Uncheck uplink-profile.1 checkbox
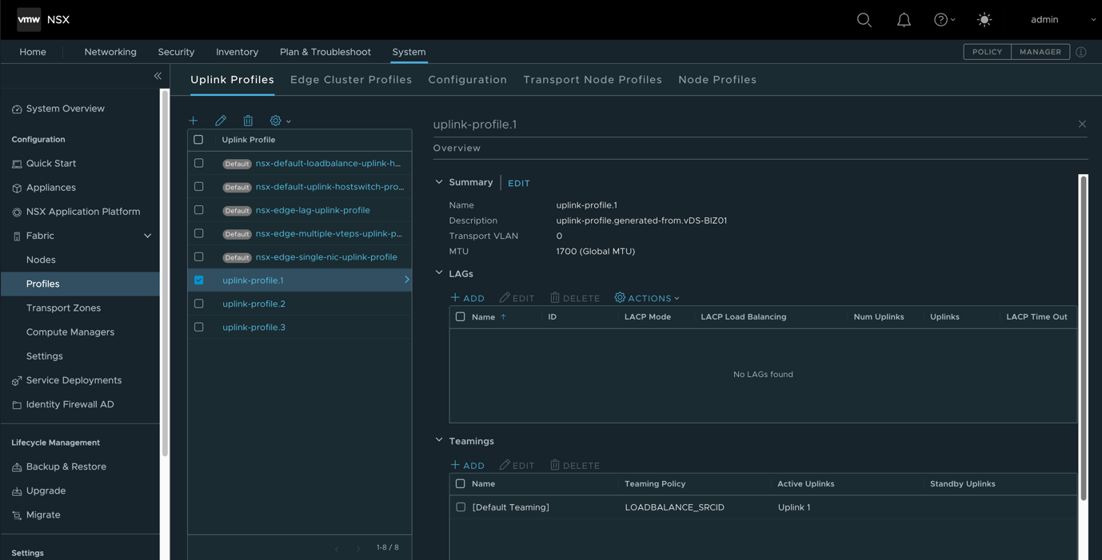This screenshot has height=560, width=1102. [198, 280]
